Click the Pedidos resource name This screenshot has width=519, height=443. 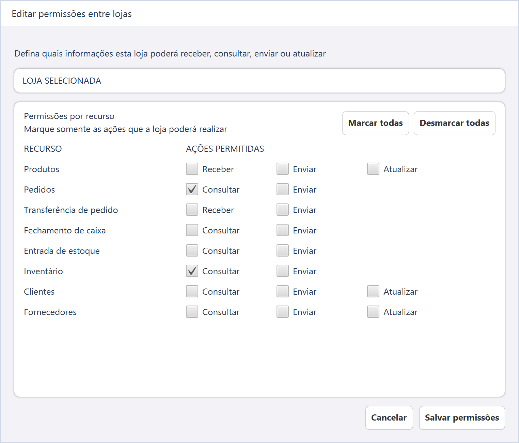point(40,190)
